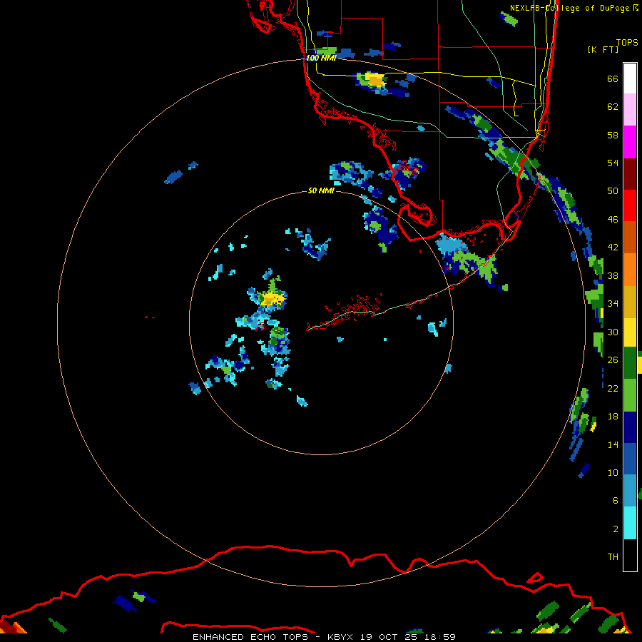Screen dimensions: 642x642
Task: Click the light blue legend swatch
Action: tap(630, 491)
